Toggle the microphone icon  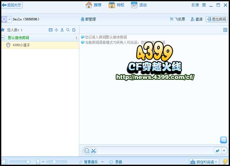click(38, 161)
